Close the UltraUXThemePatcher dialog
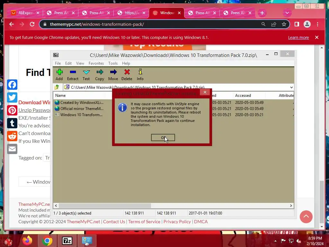Image resolution: width=329 pixels, height=247 pixels. click(x=205, y=92)
